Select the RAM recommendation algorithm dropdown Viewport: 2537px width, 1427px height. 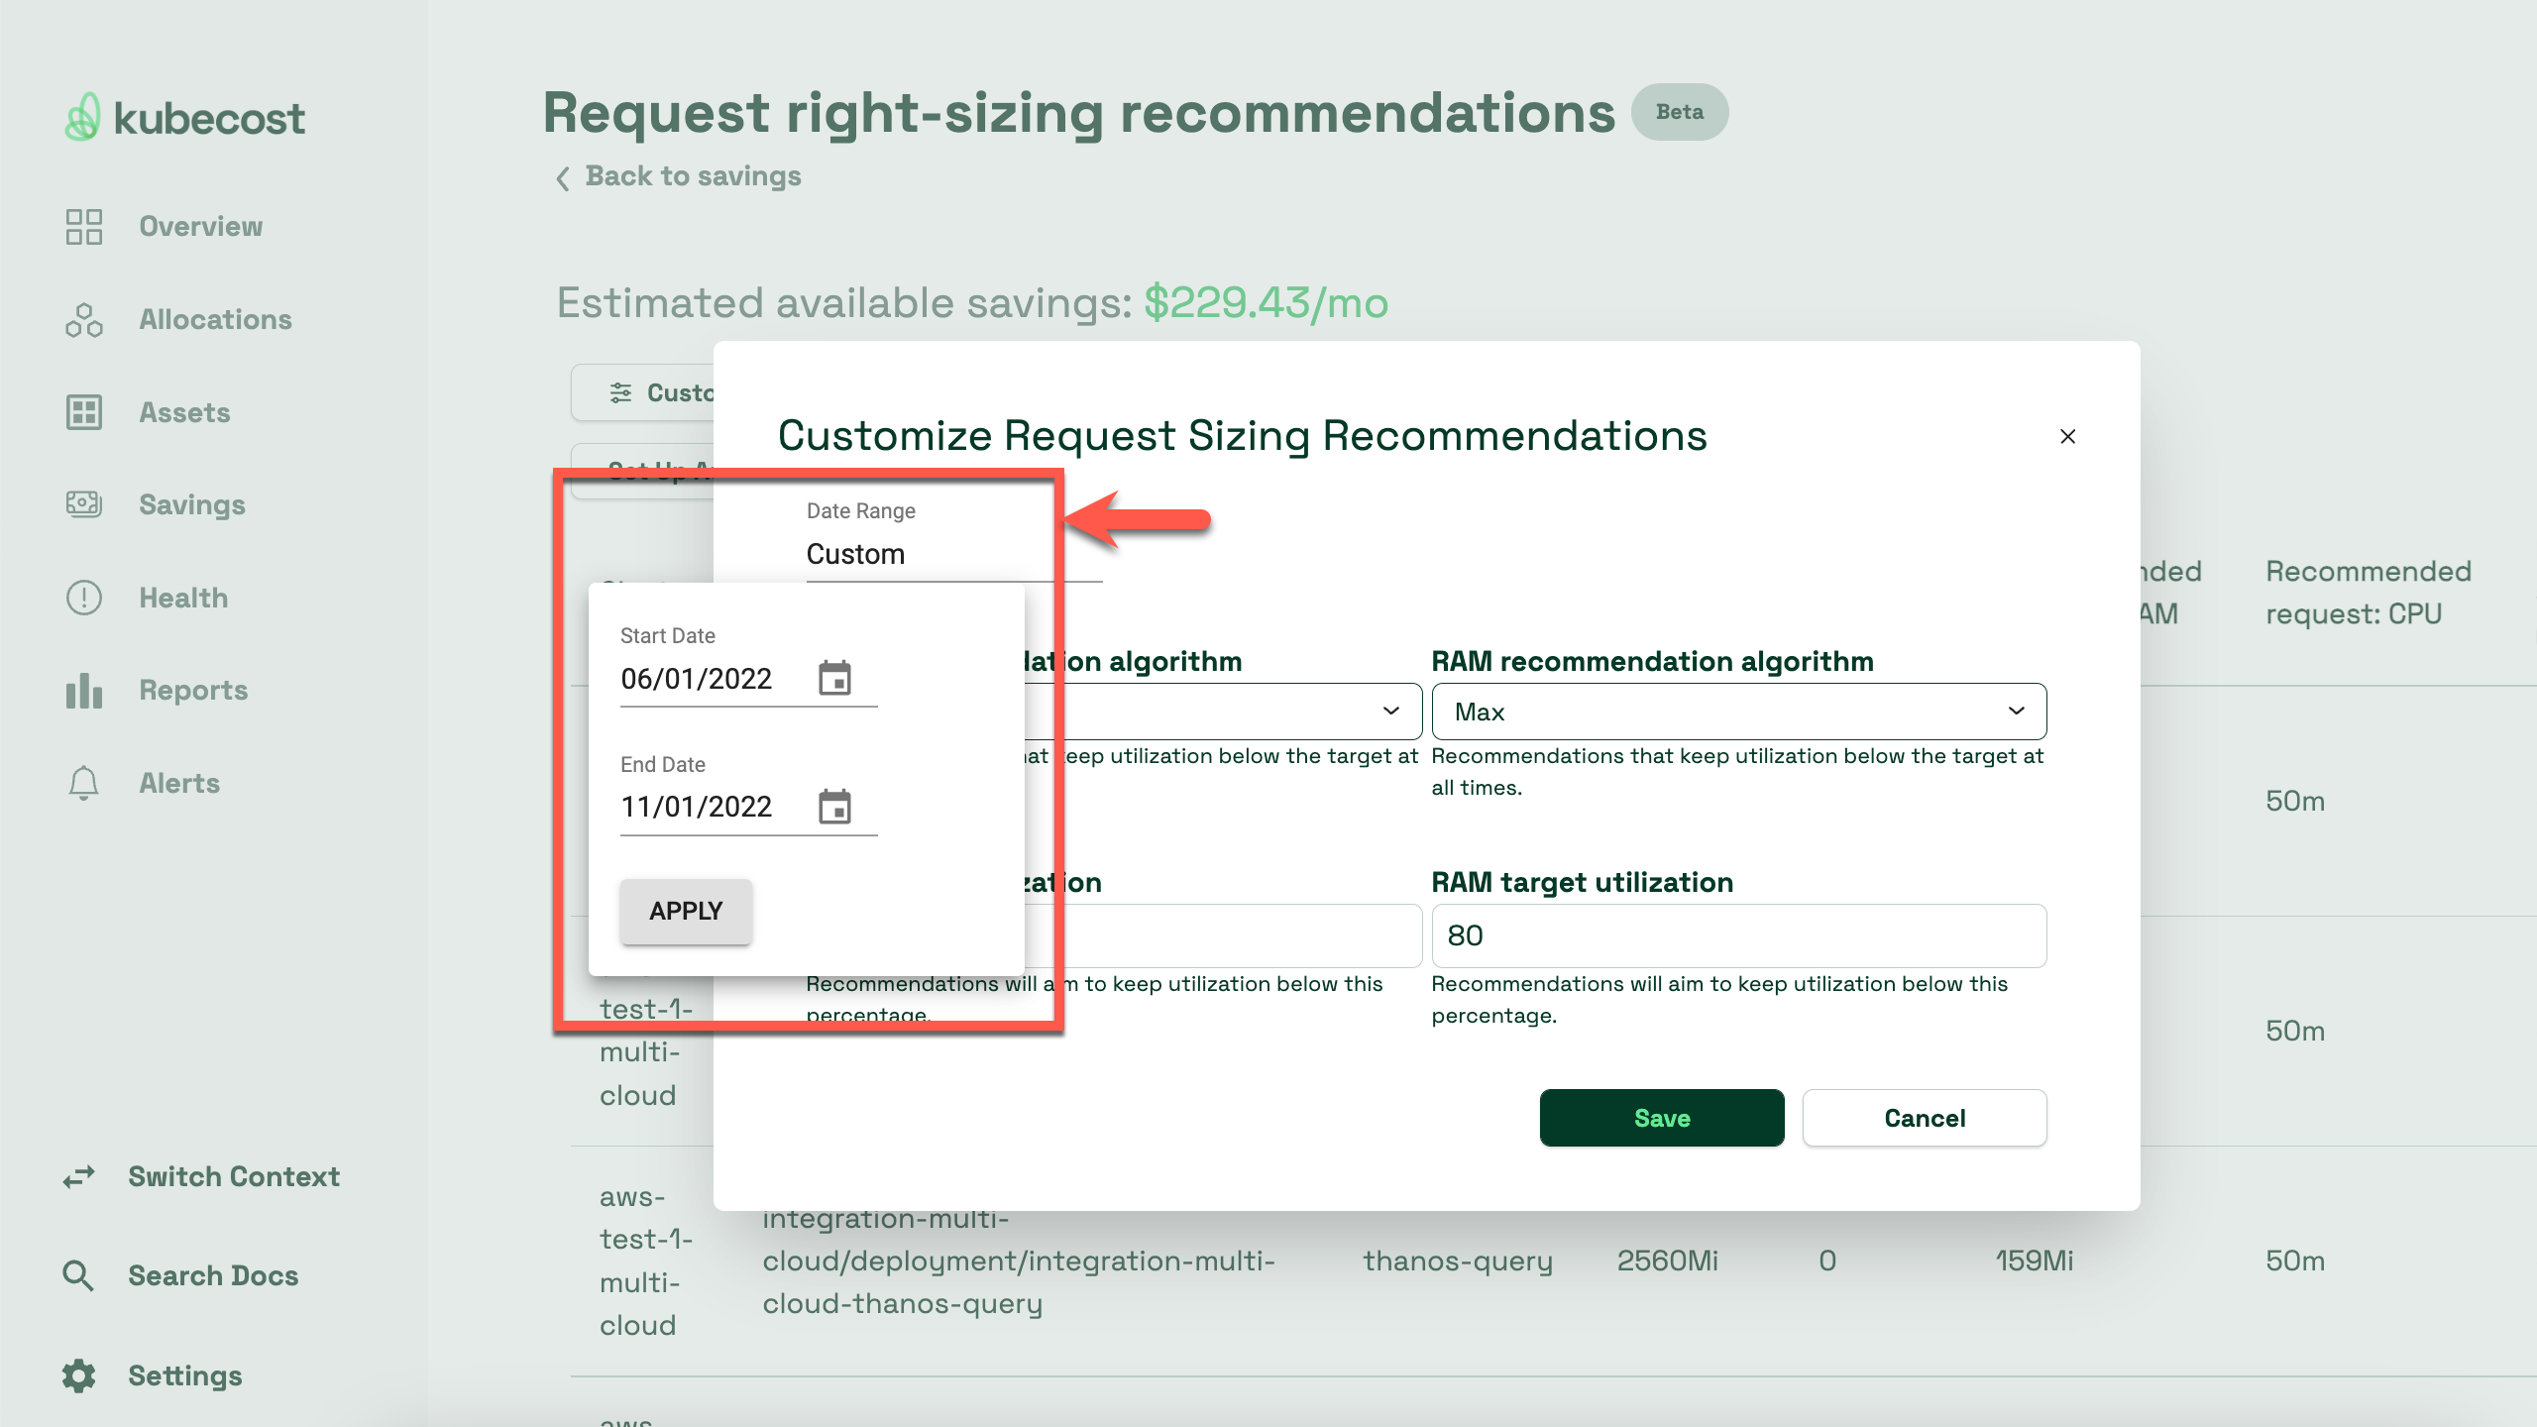click(1737, 711)
